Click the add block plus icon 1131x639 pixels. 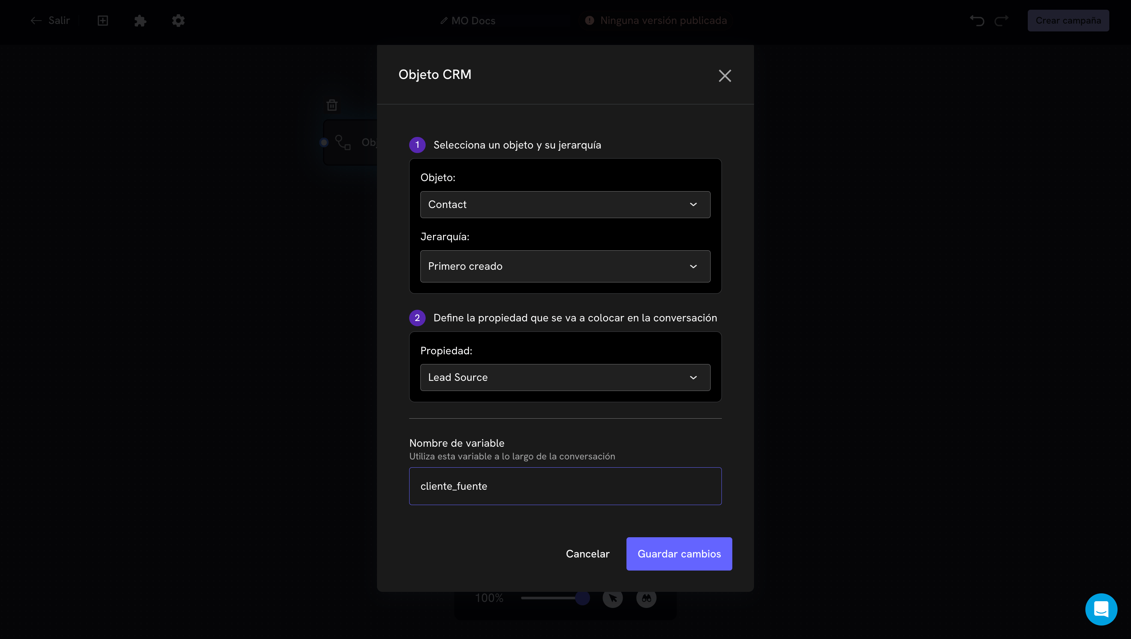pyautogui.click(x=103, y=20)
